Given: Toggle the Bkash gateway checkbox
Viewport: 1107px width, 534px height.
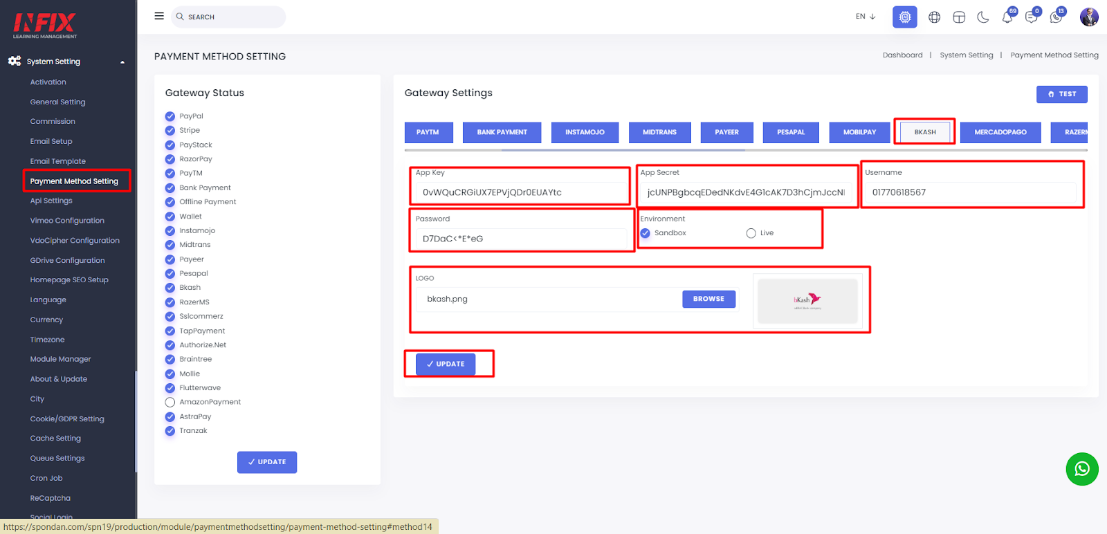Looking at the screenshot, I should [x=170, y=288].
